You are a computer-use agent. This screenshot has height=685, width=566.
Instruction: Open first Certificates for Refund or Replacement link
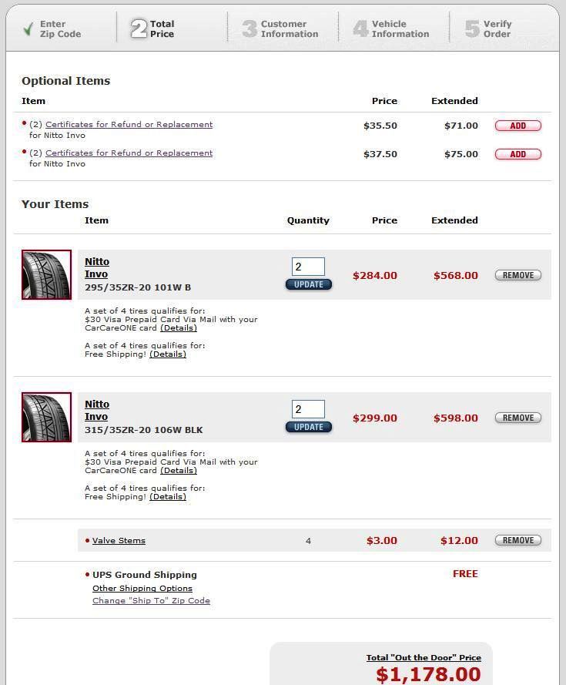tap(129, 125)
